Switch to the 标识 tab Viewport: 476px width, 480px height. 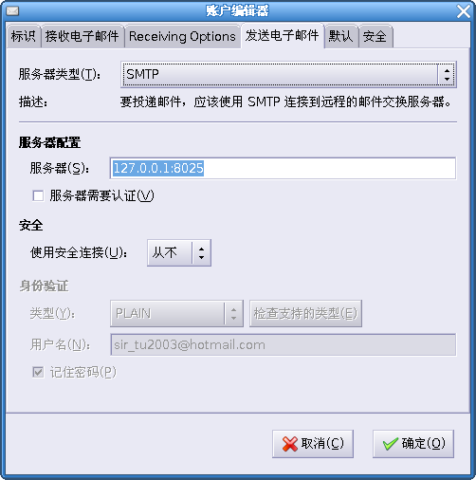coord(24,36)
